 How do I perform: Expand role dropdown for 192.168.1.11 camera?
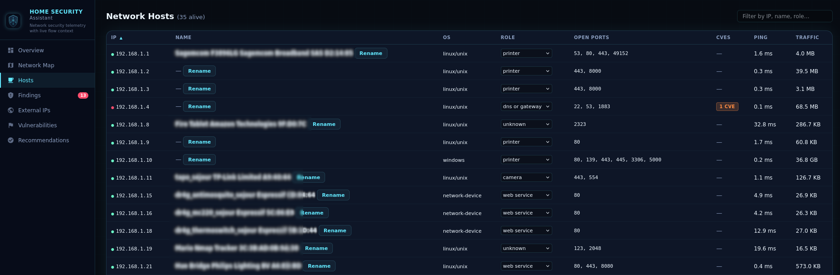coord(526,177)
